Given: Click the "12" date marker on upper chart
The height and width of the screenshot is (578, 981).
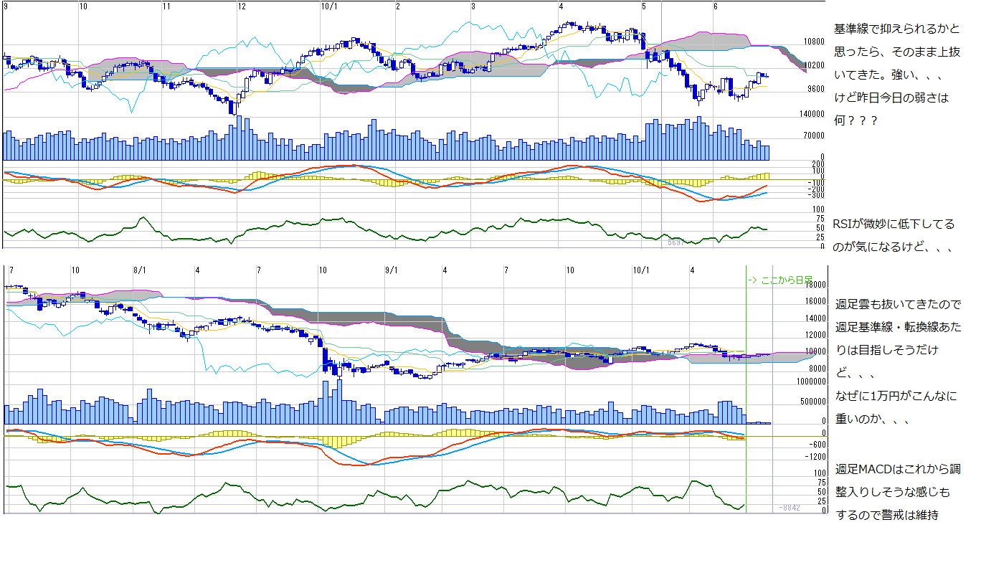Looking at the screenshot, I should pos(242,6).
